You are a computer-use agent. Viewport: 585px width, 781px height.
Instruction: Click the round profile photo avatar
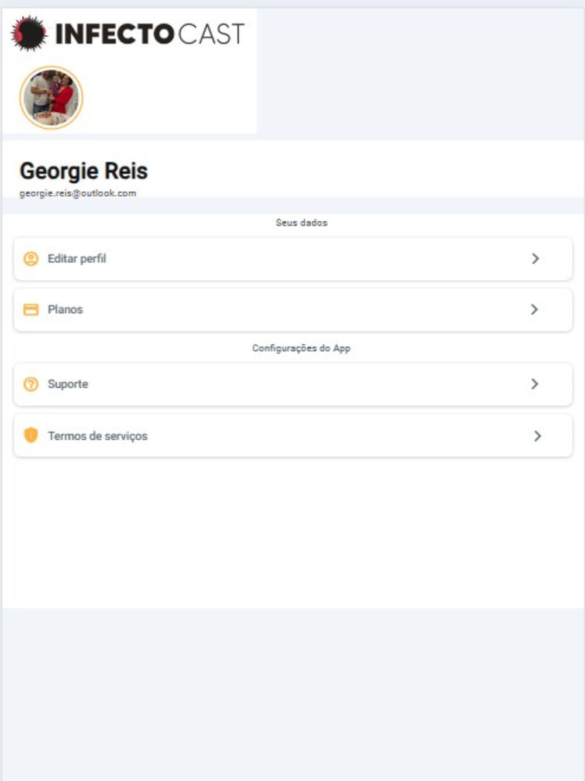click(51, 97)
